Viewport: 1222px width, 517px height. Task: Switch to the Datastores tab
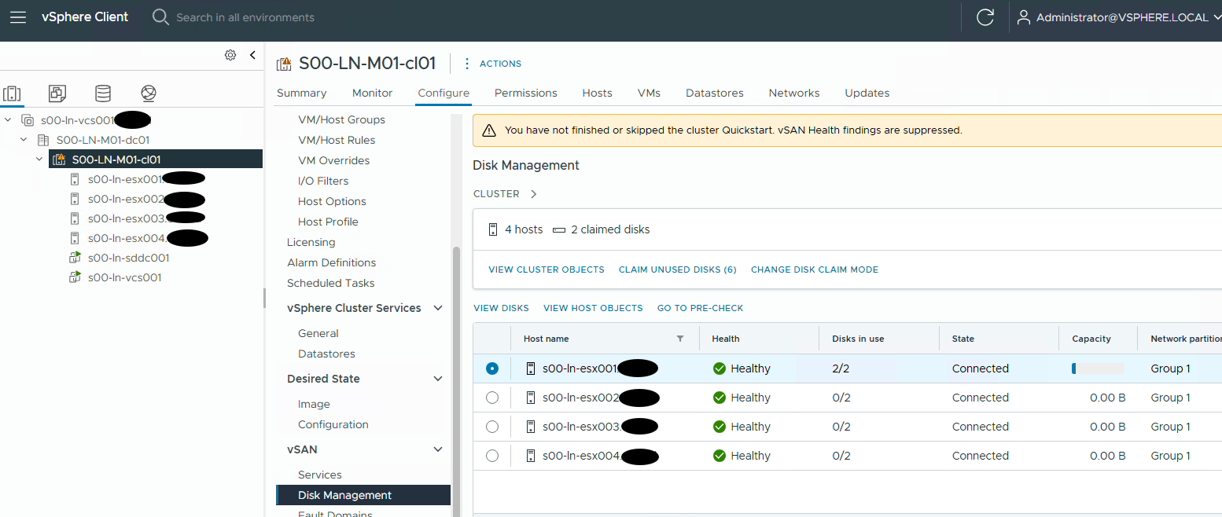pyautogui.click(x=715, y=93)
